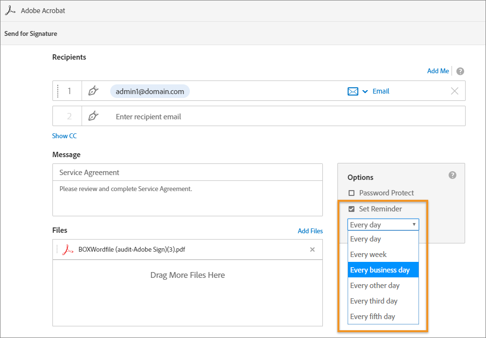Image resolution: width=486 pixels, height=338 pixels.
Task: Uncheck the Set Reminder checkbox
Action: pos(352,209)
